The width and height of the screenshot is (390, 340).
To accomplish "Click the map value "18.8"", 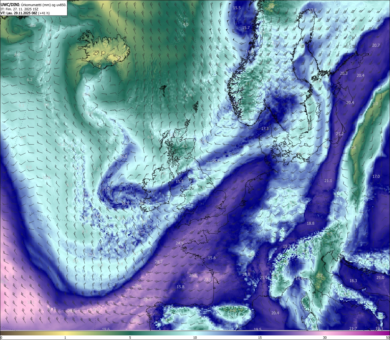I will click(x=310, y=223).
